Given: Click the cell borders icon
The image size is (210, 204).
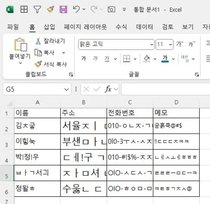Looking at the screenshot, I should (127, 59).
